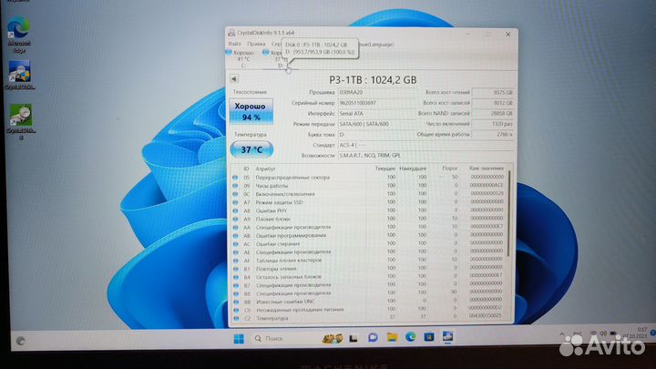656x369 pixels.
Task: Open Microsoft Store from the taskbar
Action: click(x=429, y=337)
